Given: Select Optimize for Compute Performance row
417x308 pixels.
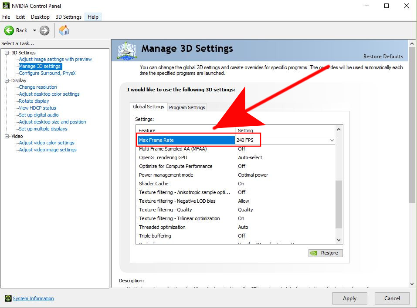Looking at the screenshot, I should [237, 166].
